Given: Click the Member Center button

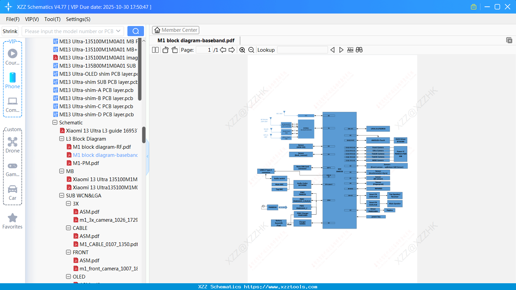Looking at the screenshot, I should pyautogui.click(x=176, y=30).
